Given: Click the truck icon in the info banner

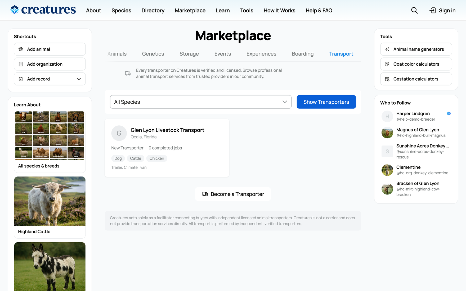Looking at the screenshot, I should coord(128,73).
